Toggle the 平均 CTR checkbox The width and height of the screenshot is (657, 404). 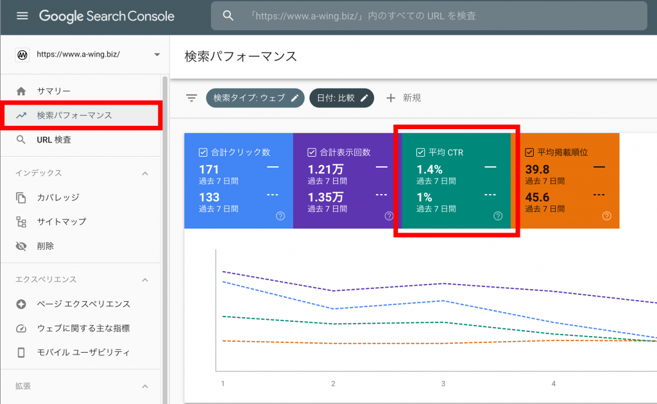point(421,152)
